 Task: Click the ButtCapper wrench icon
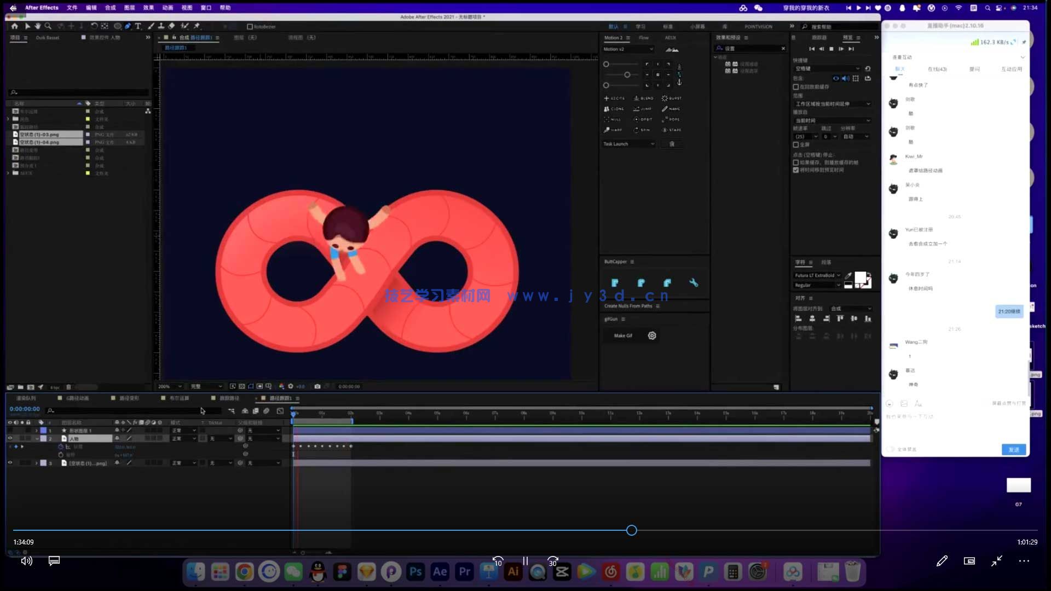click(x=694, y=283)
